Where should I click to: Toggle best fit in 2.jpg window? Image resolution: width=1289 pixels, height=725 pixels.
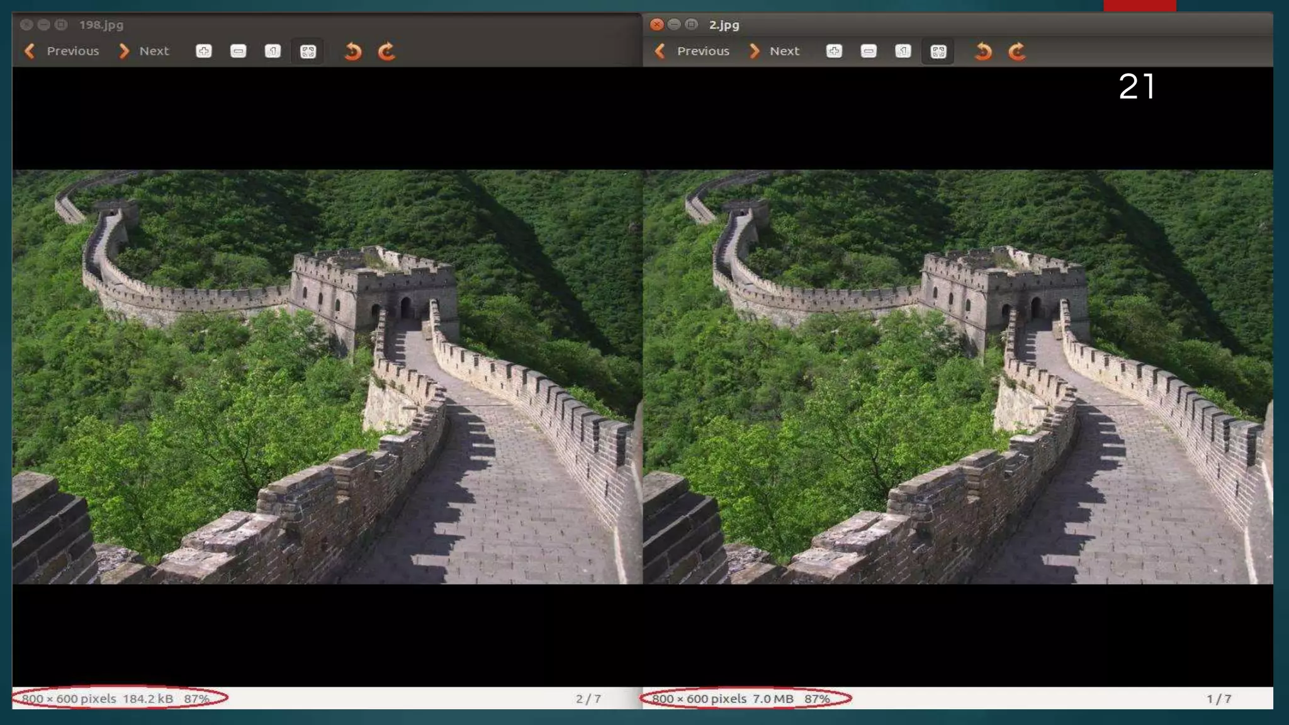(x=938, y=51)
